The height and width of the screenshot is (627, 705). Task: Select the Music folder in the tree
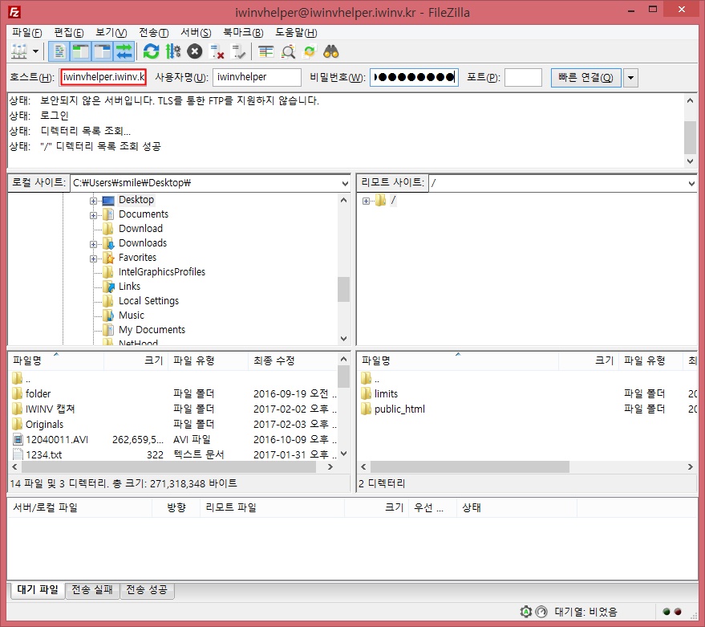point(132,315)
